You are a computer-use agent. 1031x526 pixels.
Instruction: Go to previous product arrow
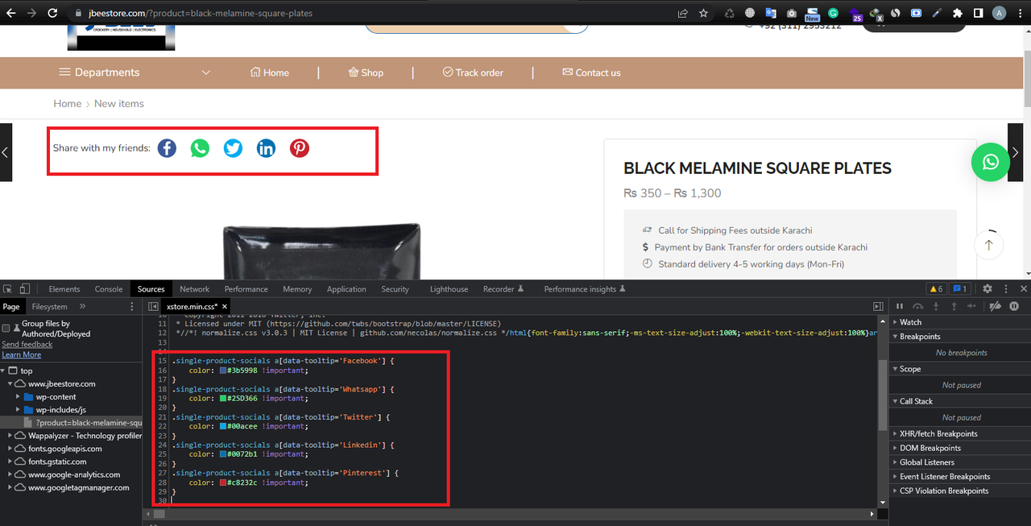pos(6,152)
